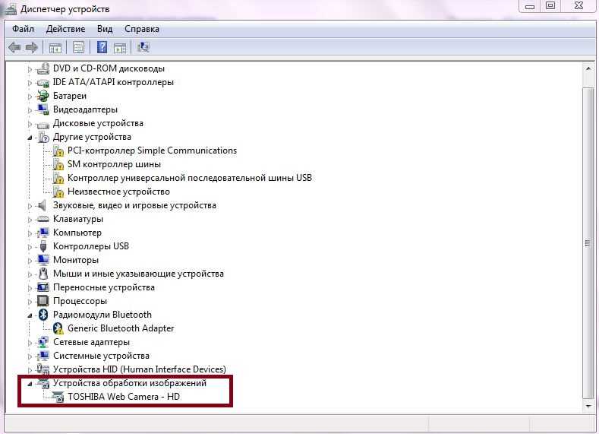Select Неизвестное устройство entry

(x=118, y=192)
